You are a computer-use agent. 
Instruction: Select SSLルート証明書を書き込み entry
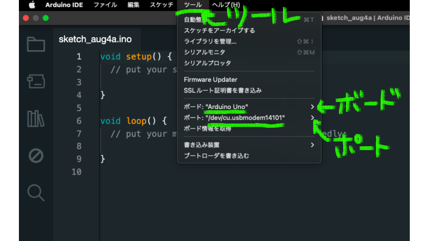coord(249,90)
